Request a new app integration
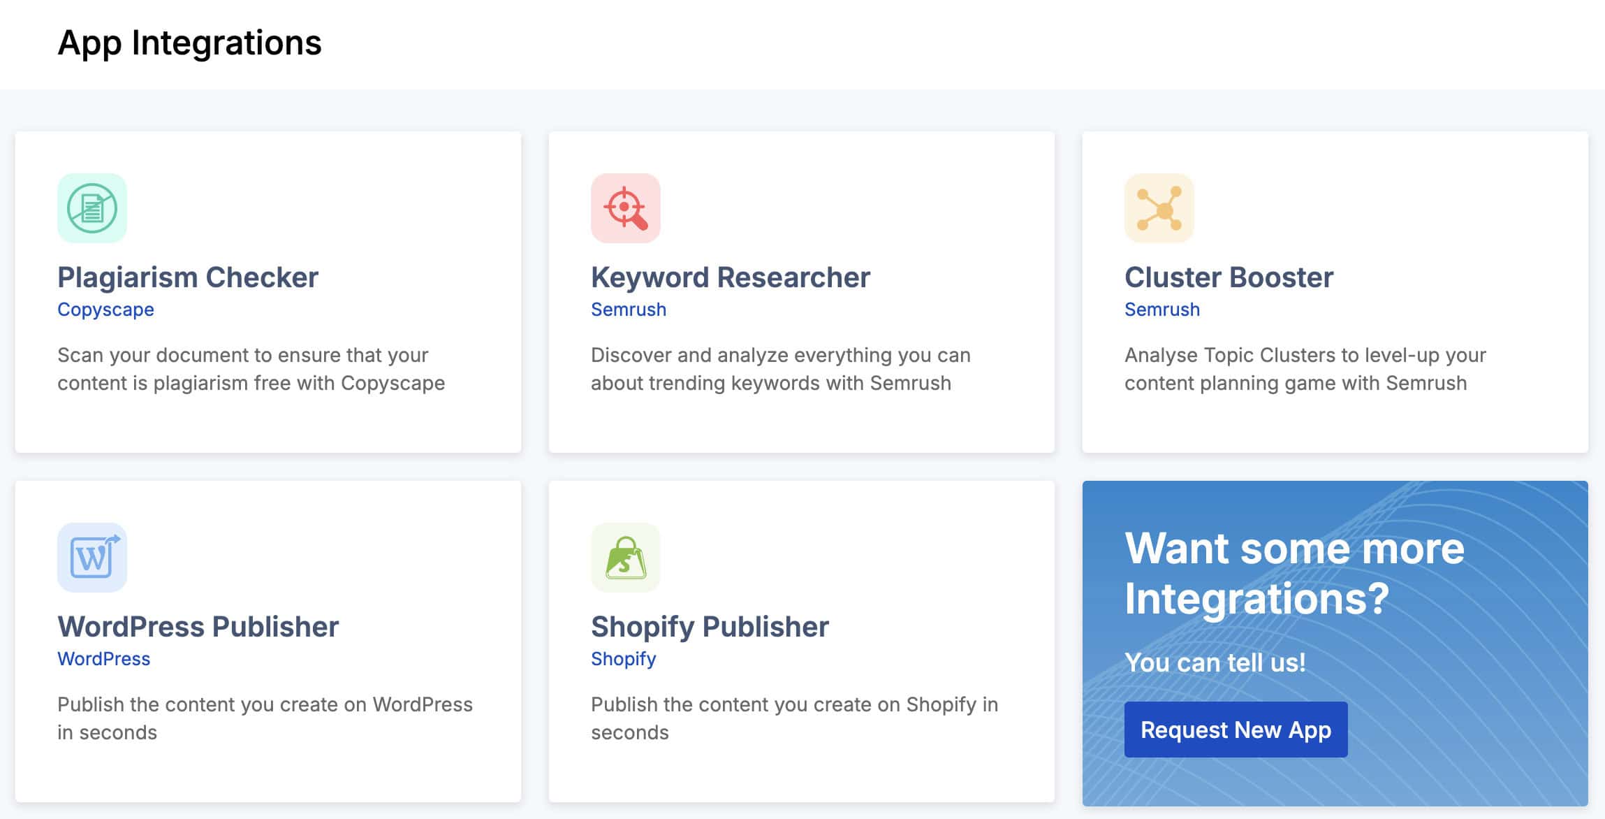This screenshot has height=819, width=1605. pos(1236,730)
